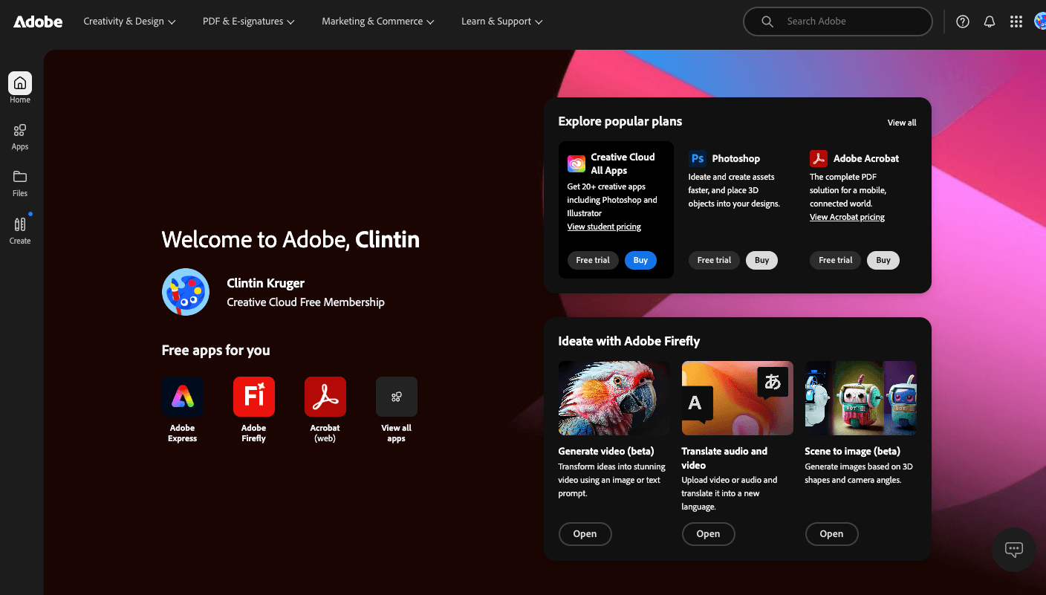The height and width of the screenshot is (595, 1046).
Task: Click the View all apps tile
Action: click(x=397, y=397)
